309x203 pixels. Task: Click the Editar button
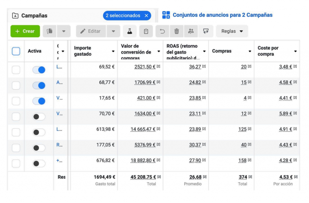91,31
